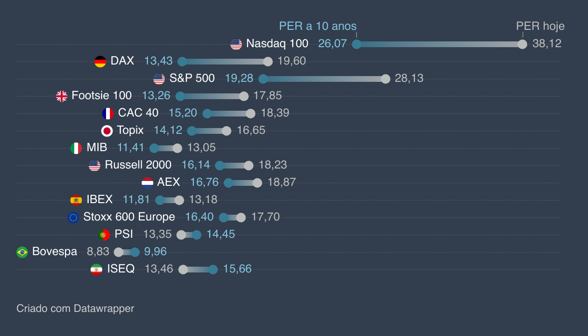Click the German flag next to DAX
Viewport: 588px width, 336px height.
[100, 62]
